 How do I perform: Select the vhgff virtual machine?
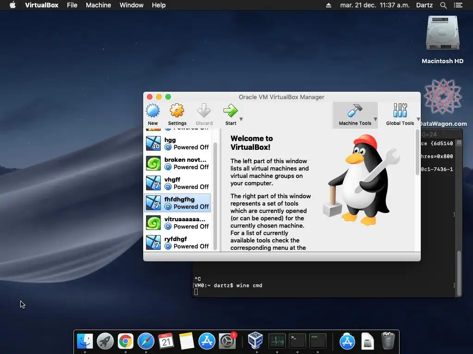click(178, 183)
